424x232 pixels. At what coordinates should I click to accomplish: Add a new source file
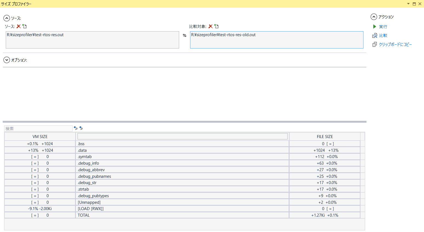pyautogui.click(x=25, y=26)
